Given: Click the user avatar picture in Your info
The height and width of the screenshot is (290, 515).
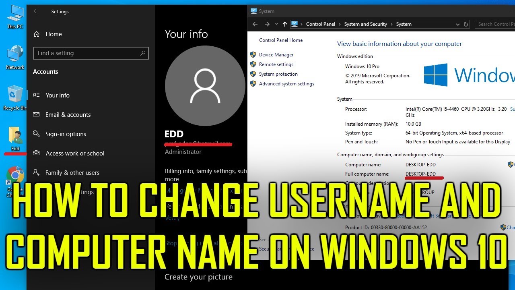Looking at the screenshot, I should tap(205, 86).
